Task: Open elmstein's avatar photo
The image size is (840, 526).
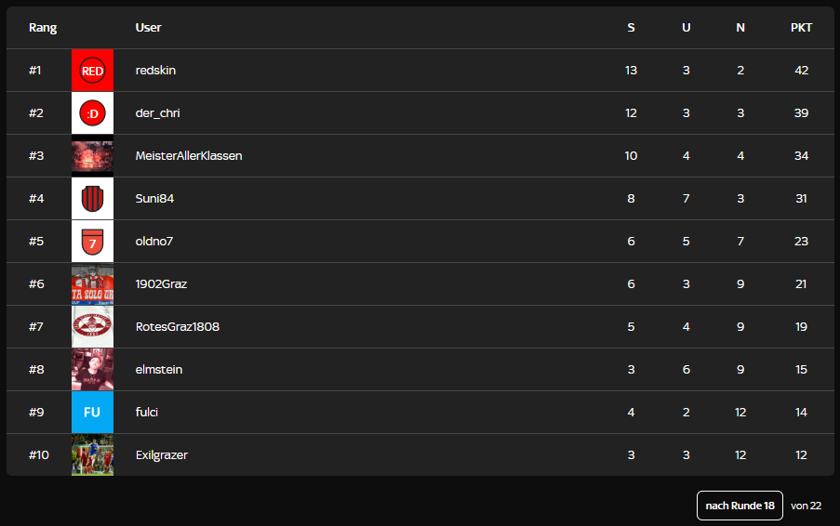Action: click(x=92, y=370)
